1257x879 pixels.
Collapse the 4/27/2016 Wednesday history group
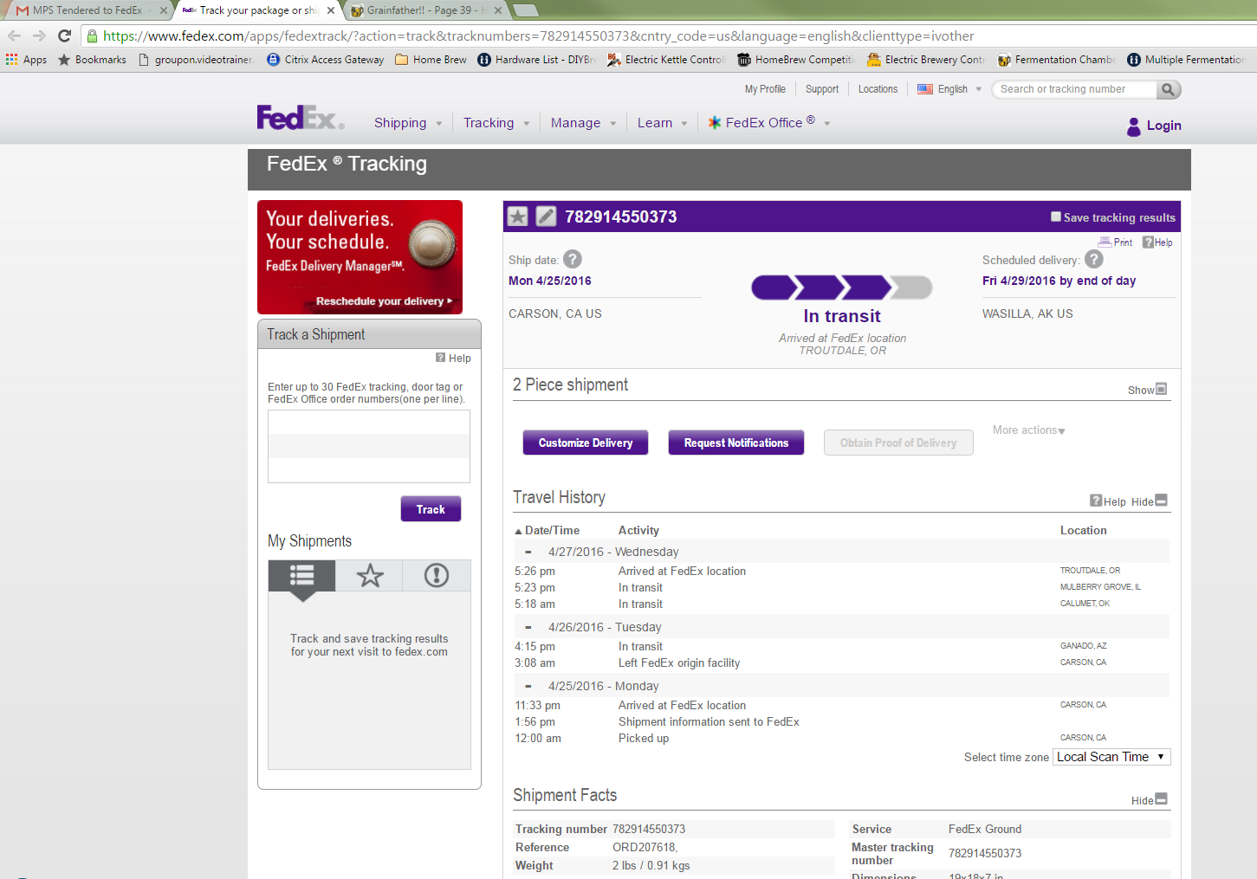(528, 552)
